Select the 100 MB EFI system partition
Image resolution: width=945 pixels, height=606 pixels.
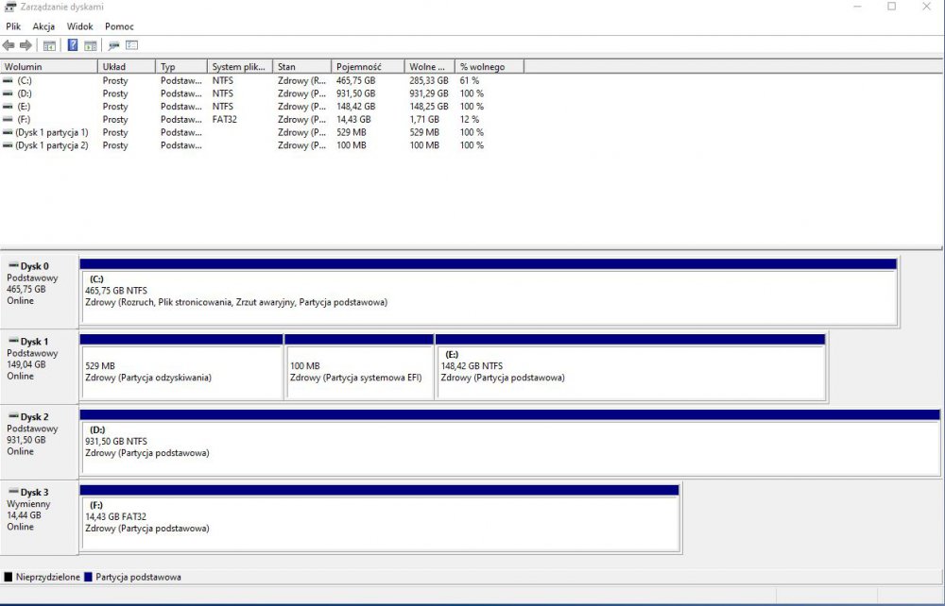pos(359,371)
